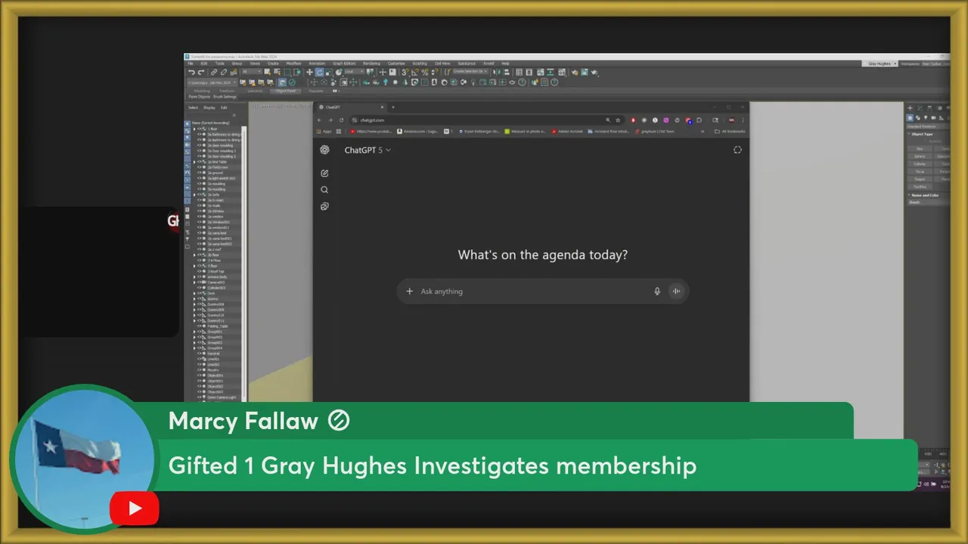Expand the Group001 tree node

(194, 332)
